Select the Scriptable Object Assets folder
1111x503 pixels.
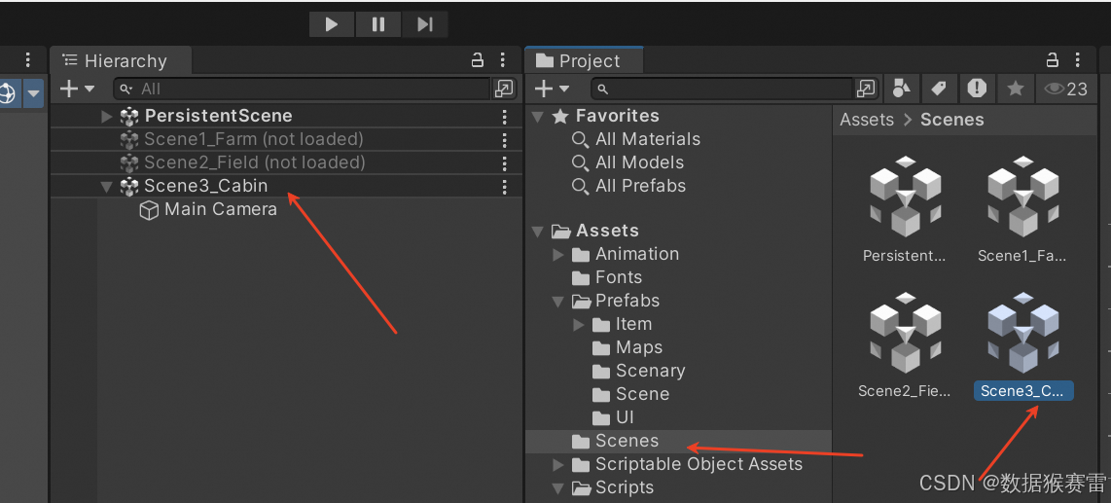click(699, 464)
